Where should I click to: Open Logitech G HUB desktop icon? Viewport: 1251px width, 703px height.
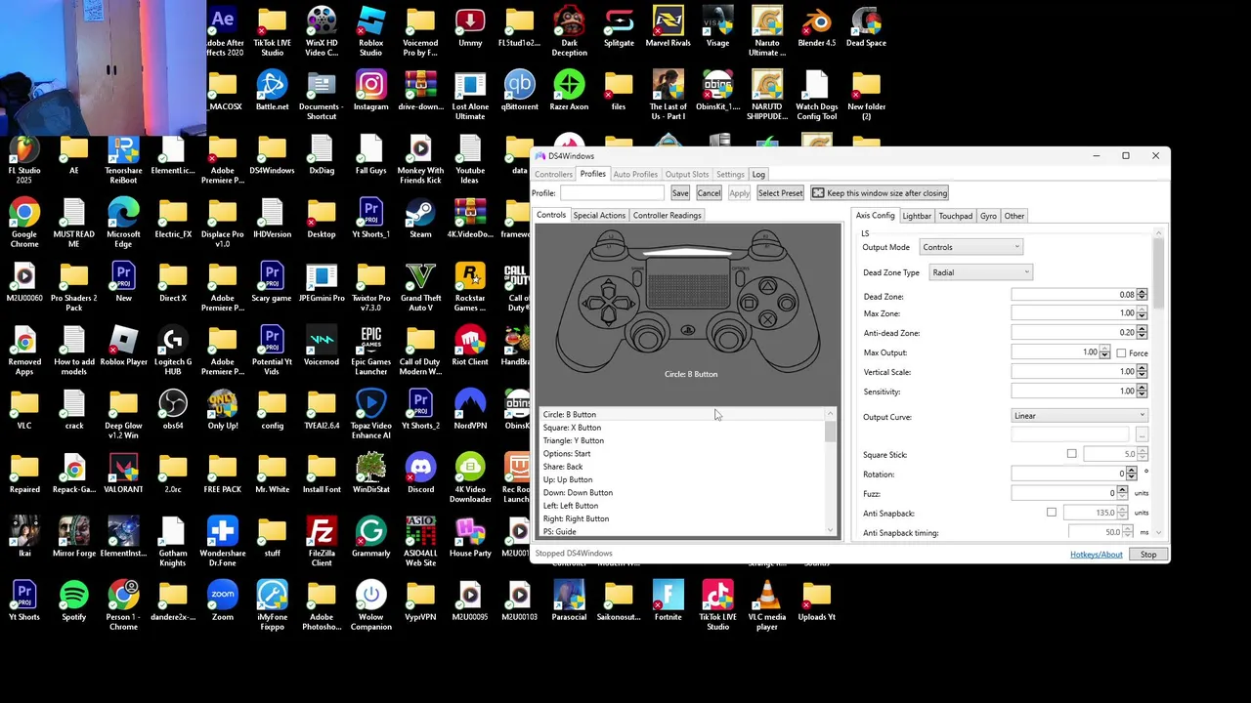[173, 351]
